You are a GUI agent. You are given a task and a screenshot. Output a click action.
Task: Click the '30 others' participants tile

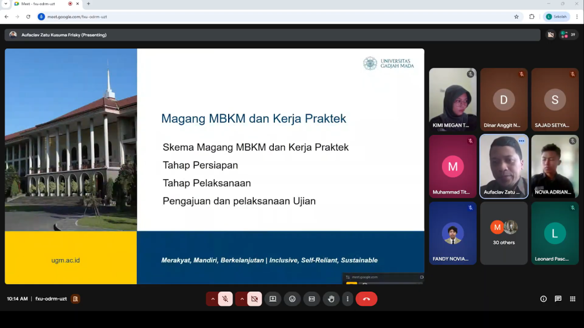pyautogui.click(x=504, y=233)
